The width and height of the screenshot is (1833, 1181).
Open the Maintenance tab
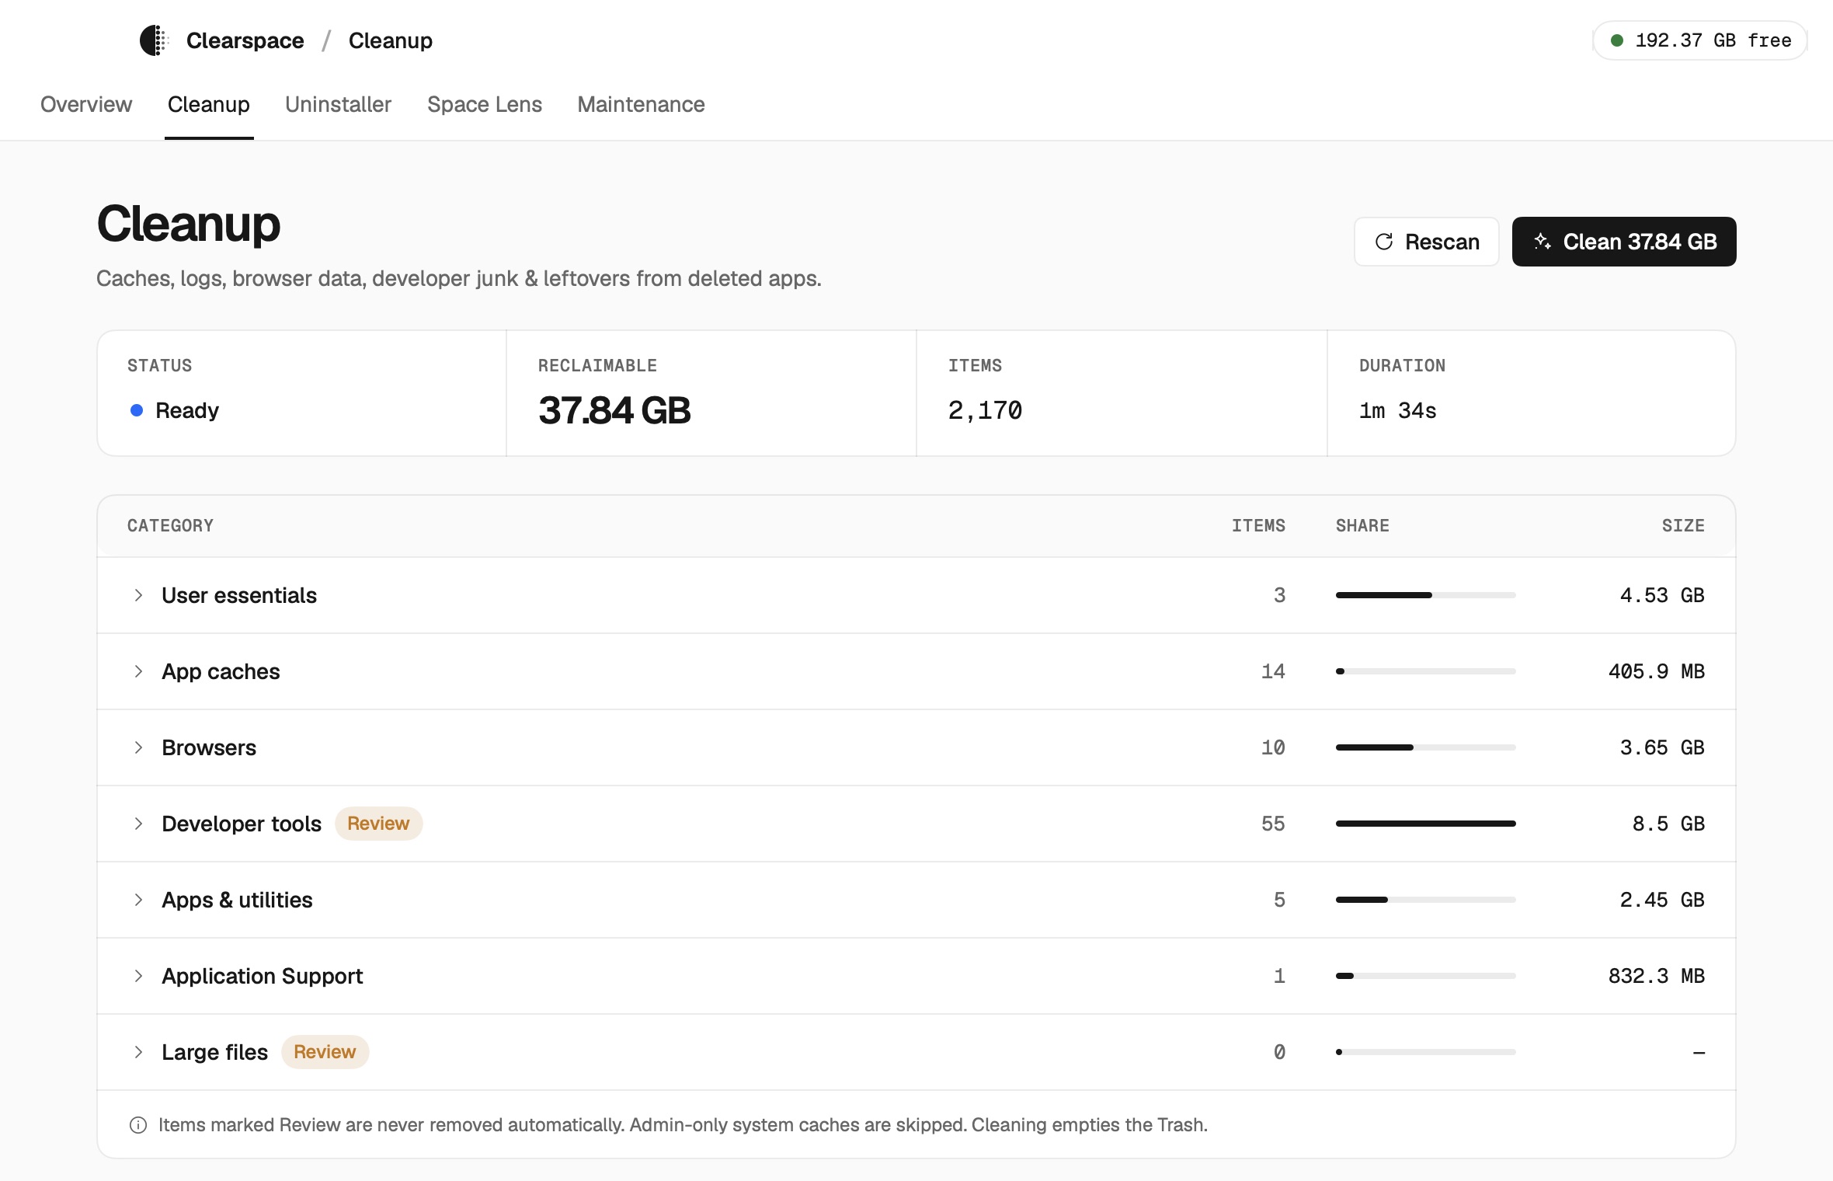point(641,104)
